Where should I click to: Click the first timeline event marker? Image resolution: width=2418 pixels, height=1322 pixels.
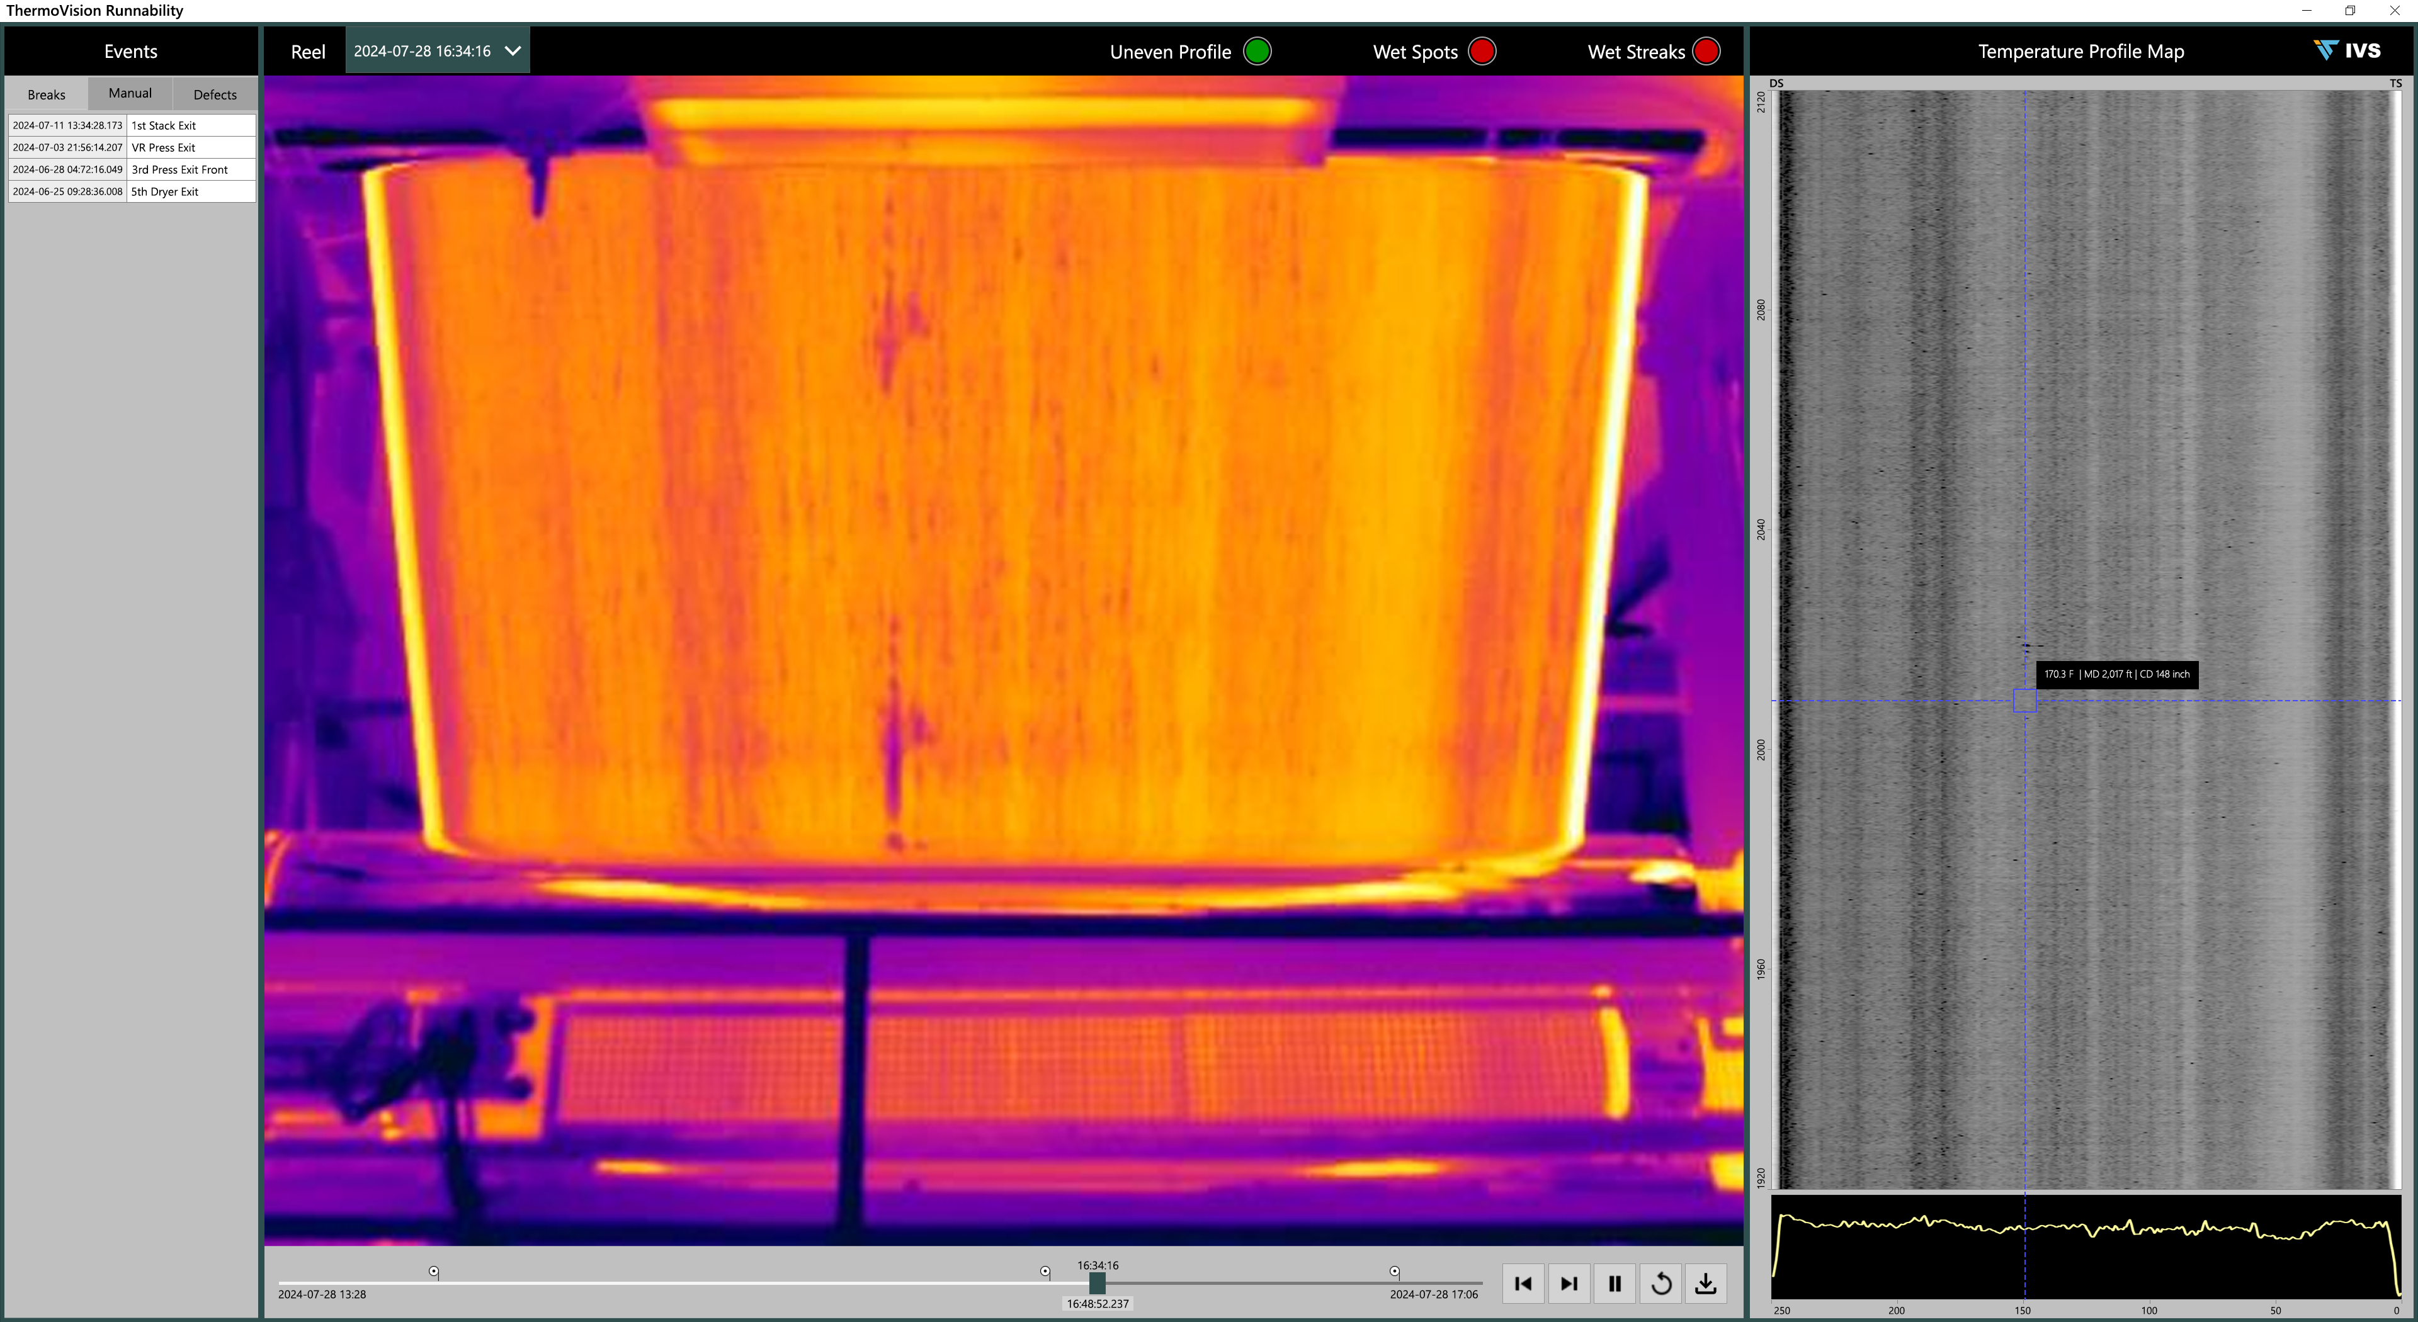click(x=434, y=1272)
